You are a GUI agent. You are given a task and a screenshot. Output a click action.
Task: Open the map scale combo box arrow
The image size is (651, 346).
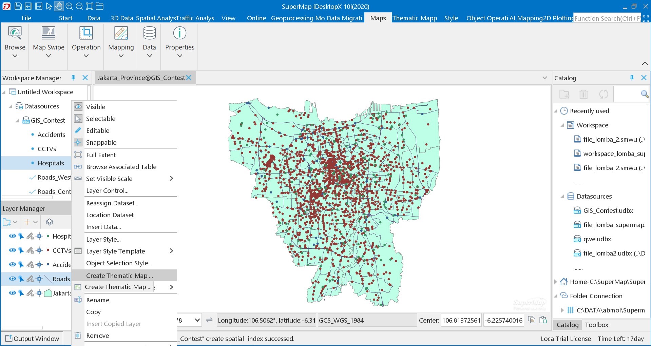tap(197, 320)
